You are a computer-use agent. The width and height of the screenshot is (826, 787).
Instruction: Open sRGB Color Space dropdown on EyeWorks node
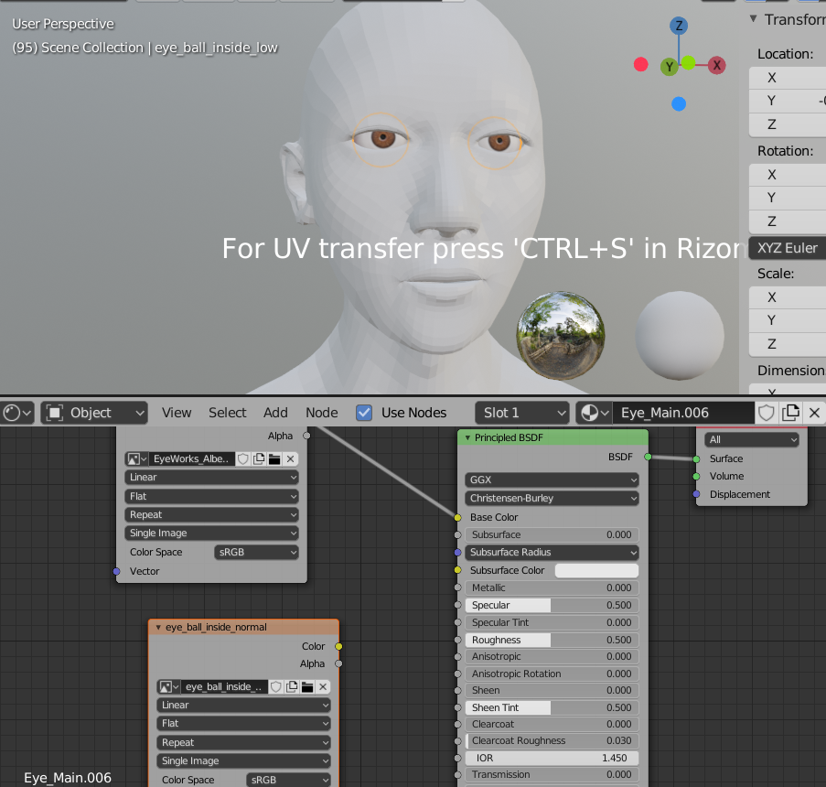click(x=256, y=553)
